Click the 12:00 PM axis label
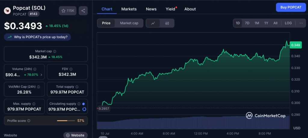Viewport: 308px width, 138px height. pos(201,133)
